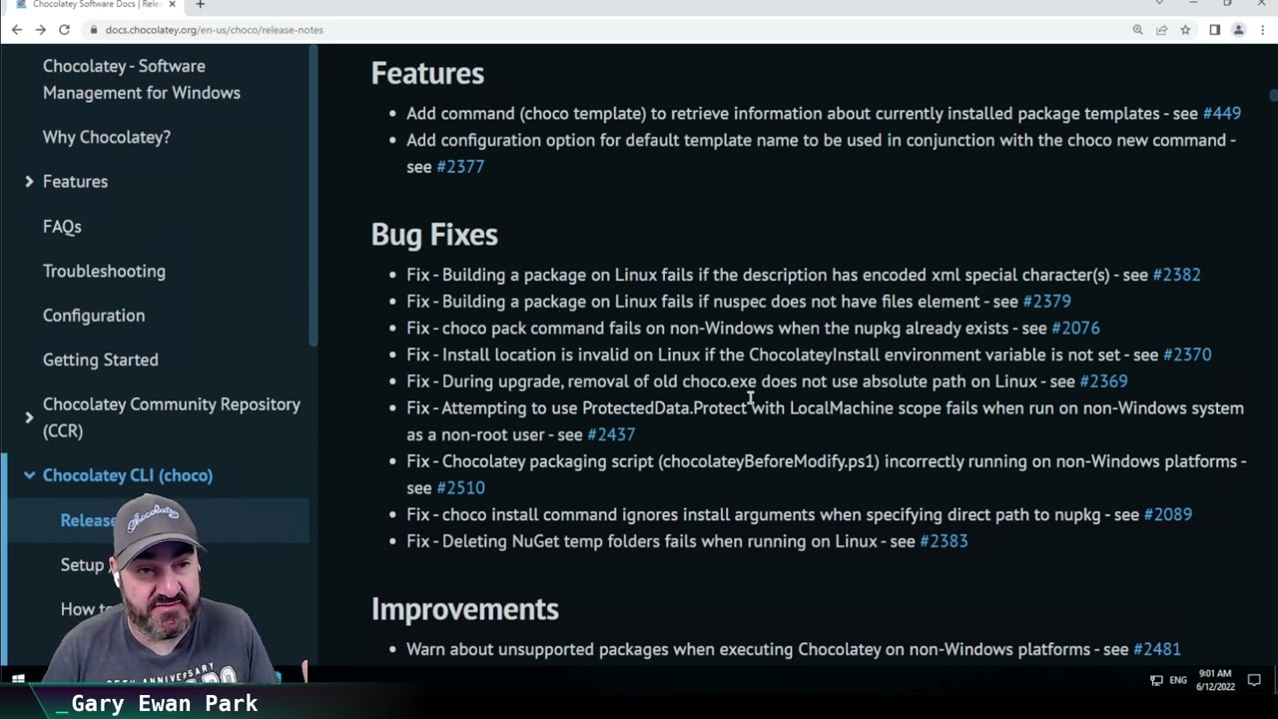View site info via the padlock icon
Screen dimensions: 1278x719
coord(94,30)
